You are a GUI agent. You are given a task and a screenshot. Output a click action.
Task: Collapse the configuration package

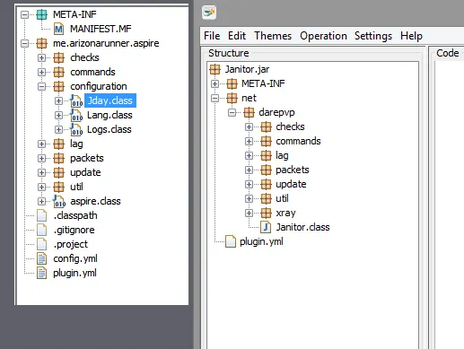click(41, 87)
